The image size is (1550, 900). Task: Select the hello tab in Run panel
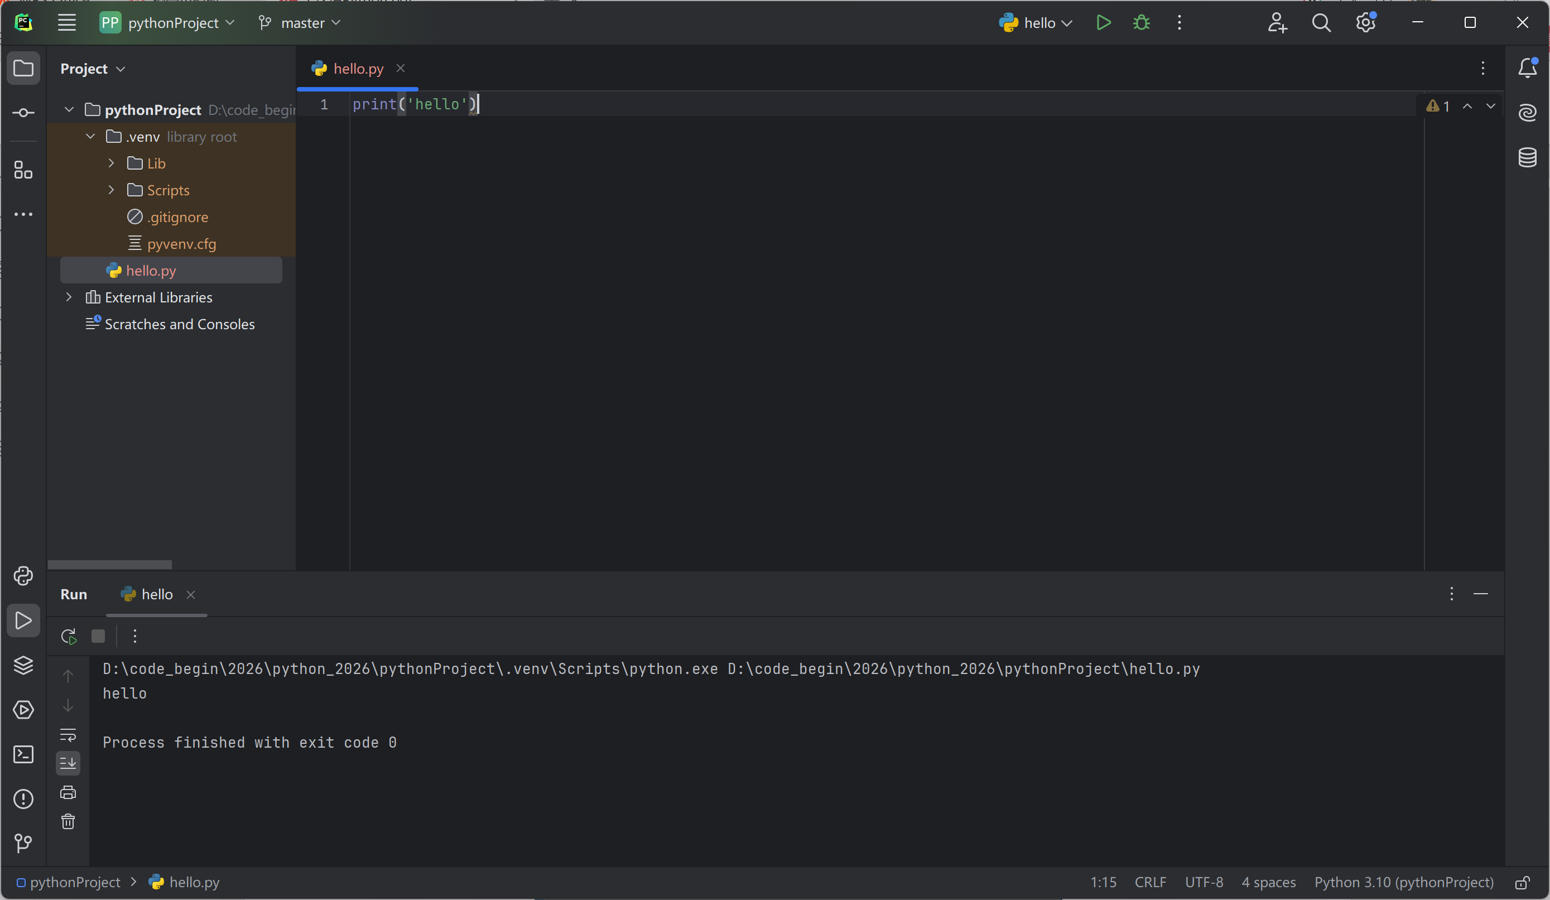(156, 594)
